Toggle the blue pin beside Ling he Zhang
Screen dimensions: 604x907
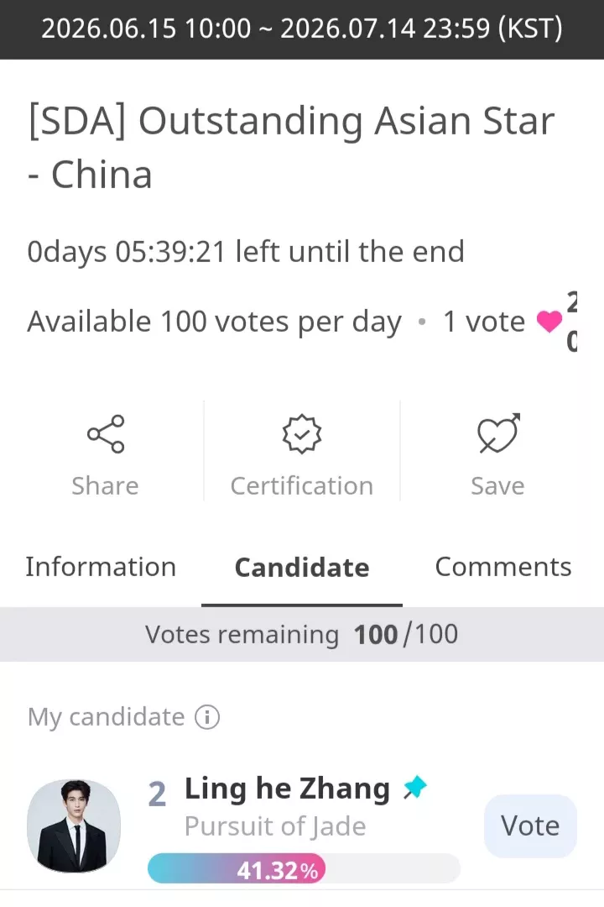(415, 788)
